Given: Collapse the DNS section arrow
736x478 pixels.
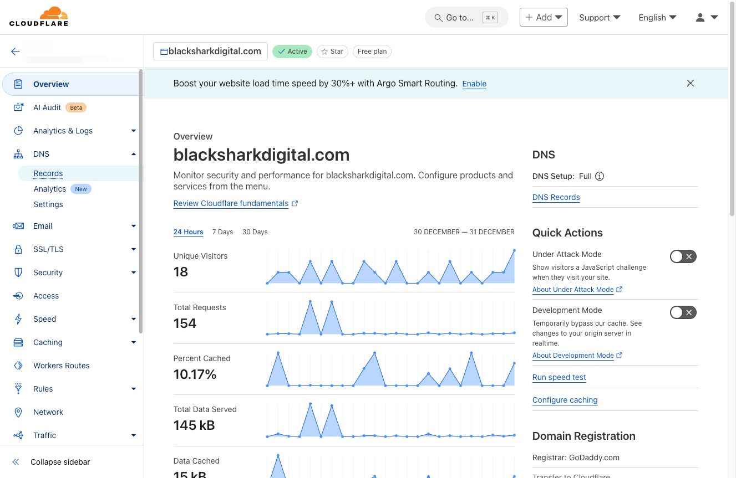Looking at the screenshot, I should coord(134,154).
